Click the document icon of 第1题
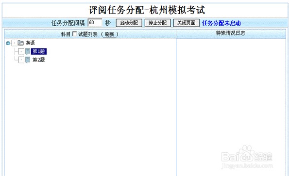 click(x=28, y=51)
